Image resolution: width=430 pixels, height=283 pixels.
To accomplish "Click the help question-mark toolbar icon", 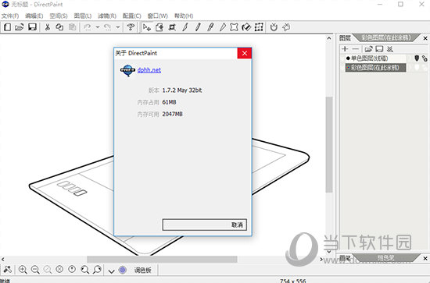I will (x=131, y=27).
